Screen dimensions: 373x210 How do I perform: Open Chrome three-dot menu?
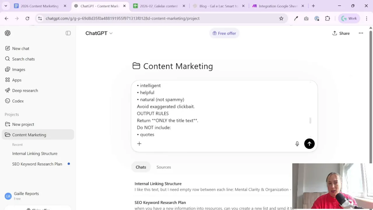pyautogui.click(x=366, y=18)
